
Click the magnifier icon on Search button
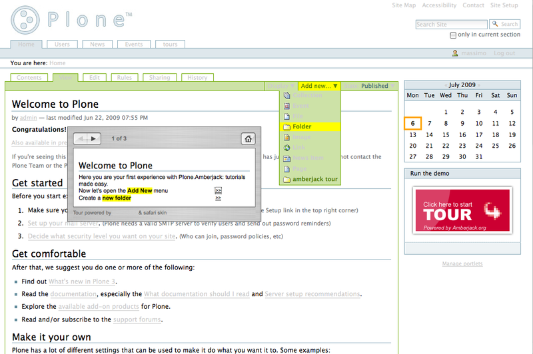495,24
